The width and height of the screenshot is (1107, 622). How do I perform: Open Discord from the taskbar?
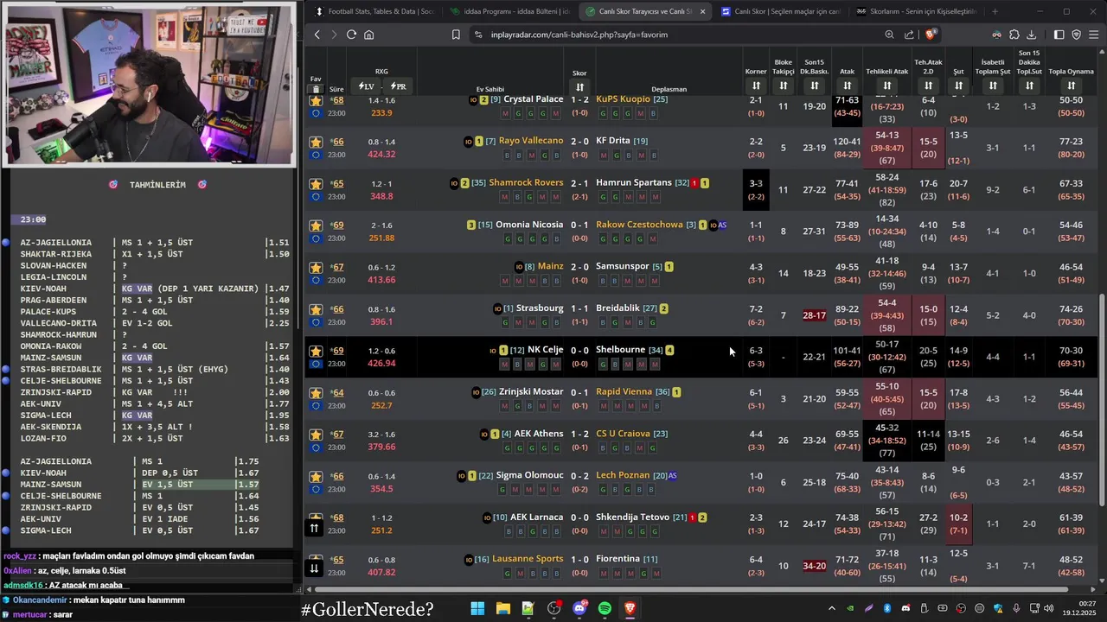579,608
